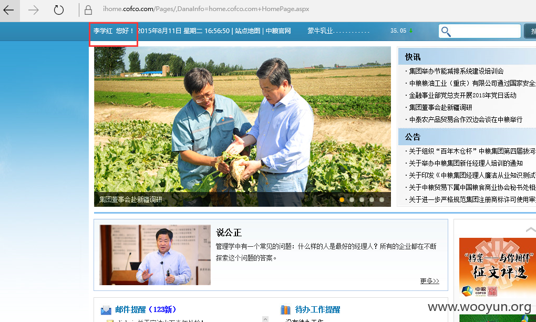Open notice 关于举办中粮集团新任经理人培训的通知
Viewport: 536px width, 322px height.
(466, 163)
